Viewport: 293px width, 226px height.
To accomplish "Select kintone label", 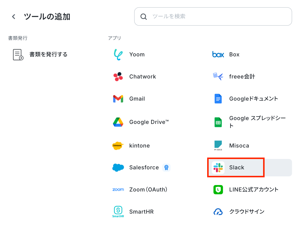I will [x=140, y=145].
